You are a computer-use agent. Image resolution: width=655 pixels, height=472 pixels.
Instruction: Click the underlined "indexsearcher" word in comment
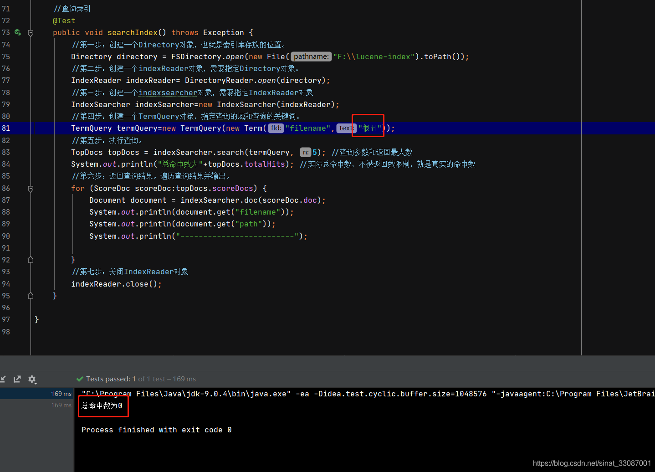tap(168, 92)
